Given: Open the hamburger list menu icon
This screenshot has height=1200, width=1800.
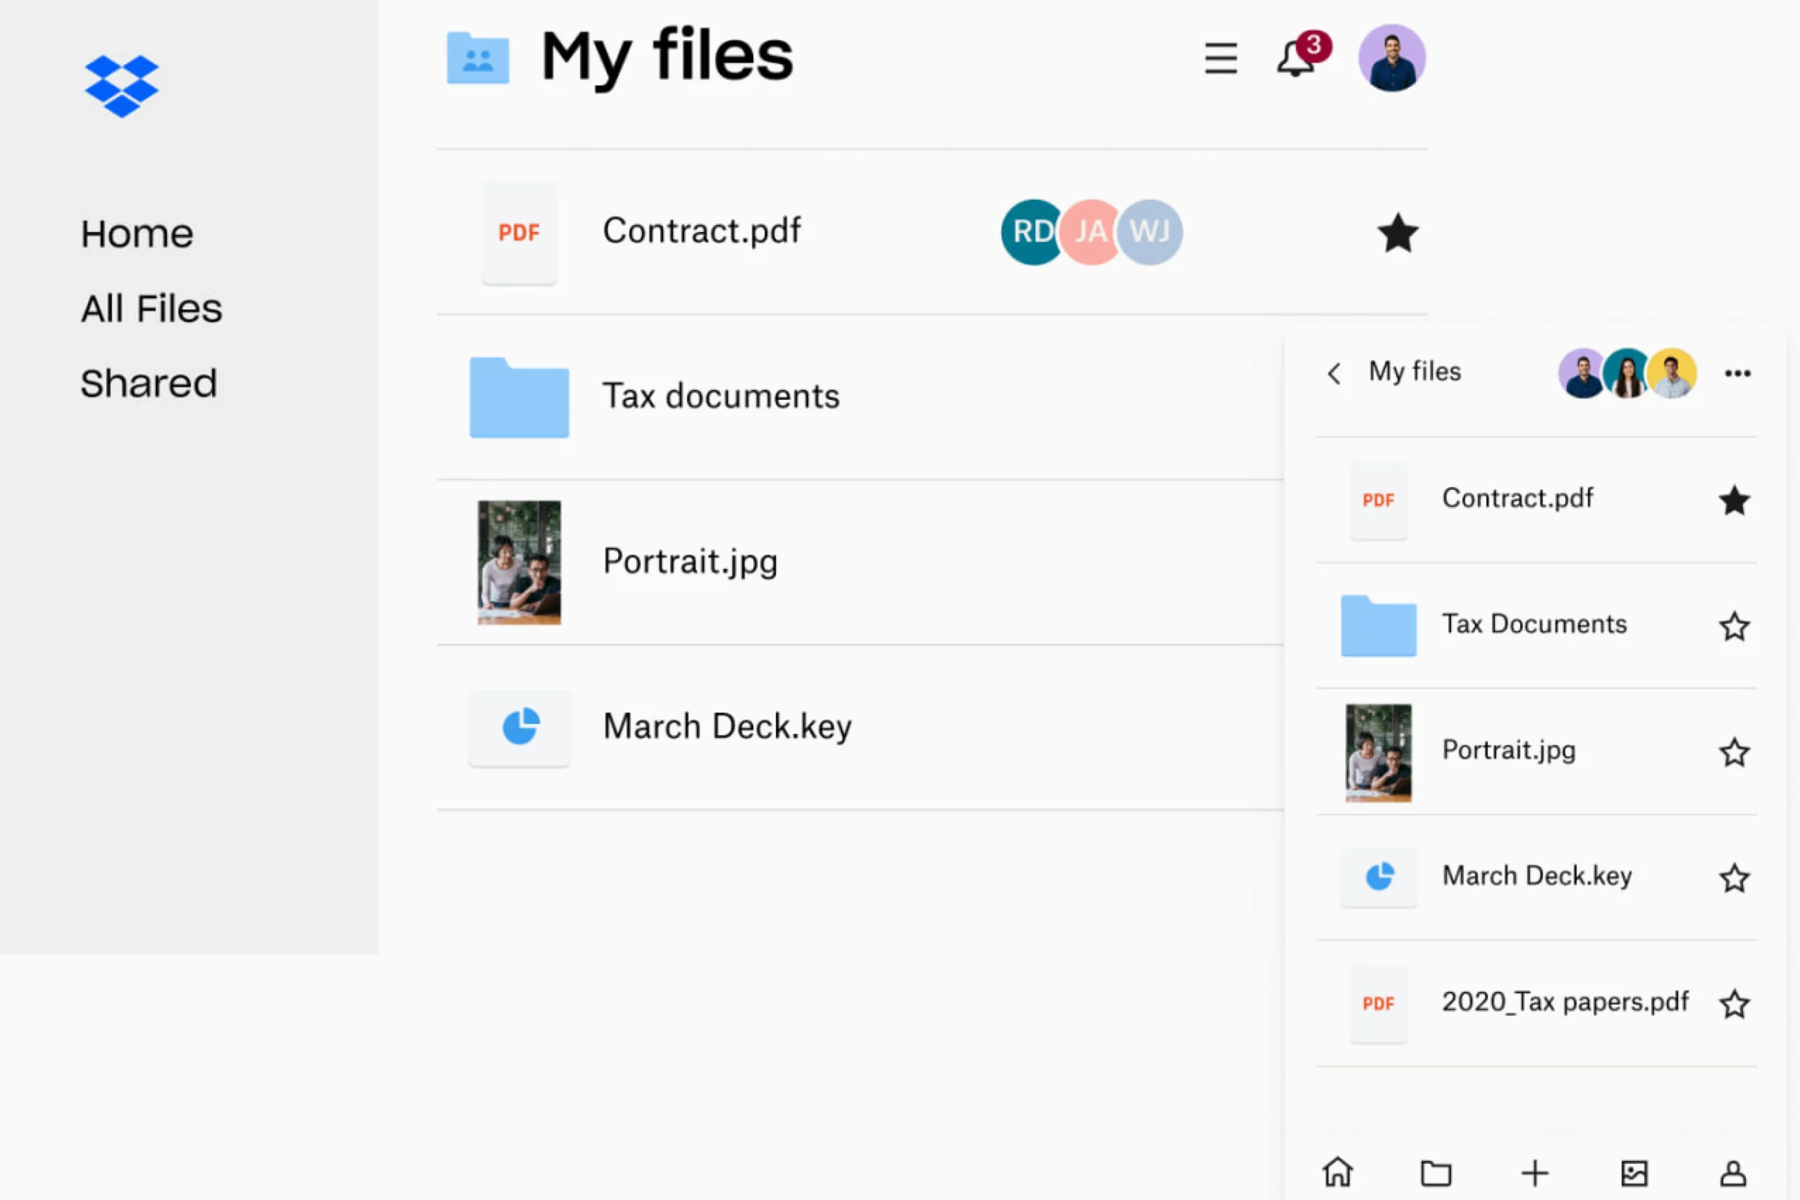Looking at the screenshot, I should (x=1221, y=59).
